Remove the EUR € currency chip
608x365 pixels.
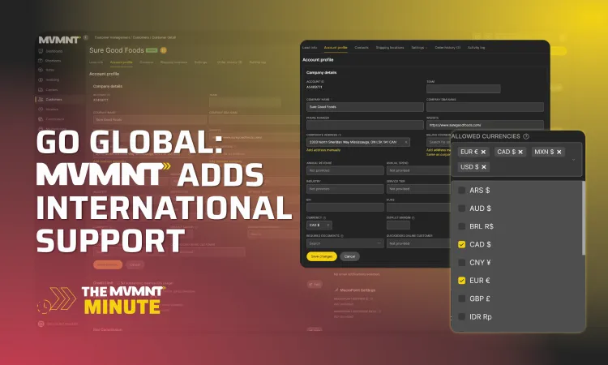(483, 152)
